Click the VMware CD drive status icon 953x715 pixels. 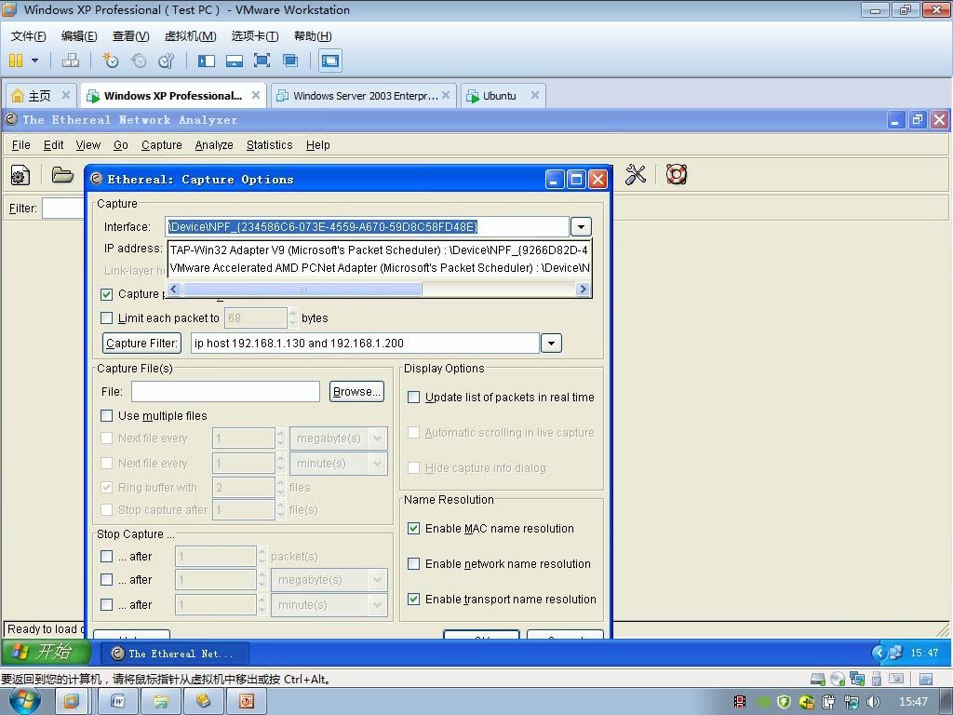pyautogui.click(x=838, y=679)
